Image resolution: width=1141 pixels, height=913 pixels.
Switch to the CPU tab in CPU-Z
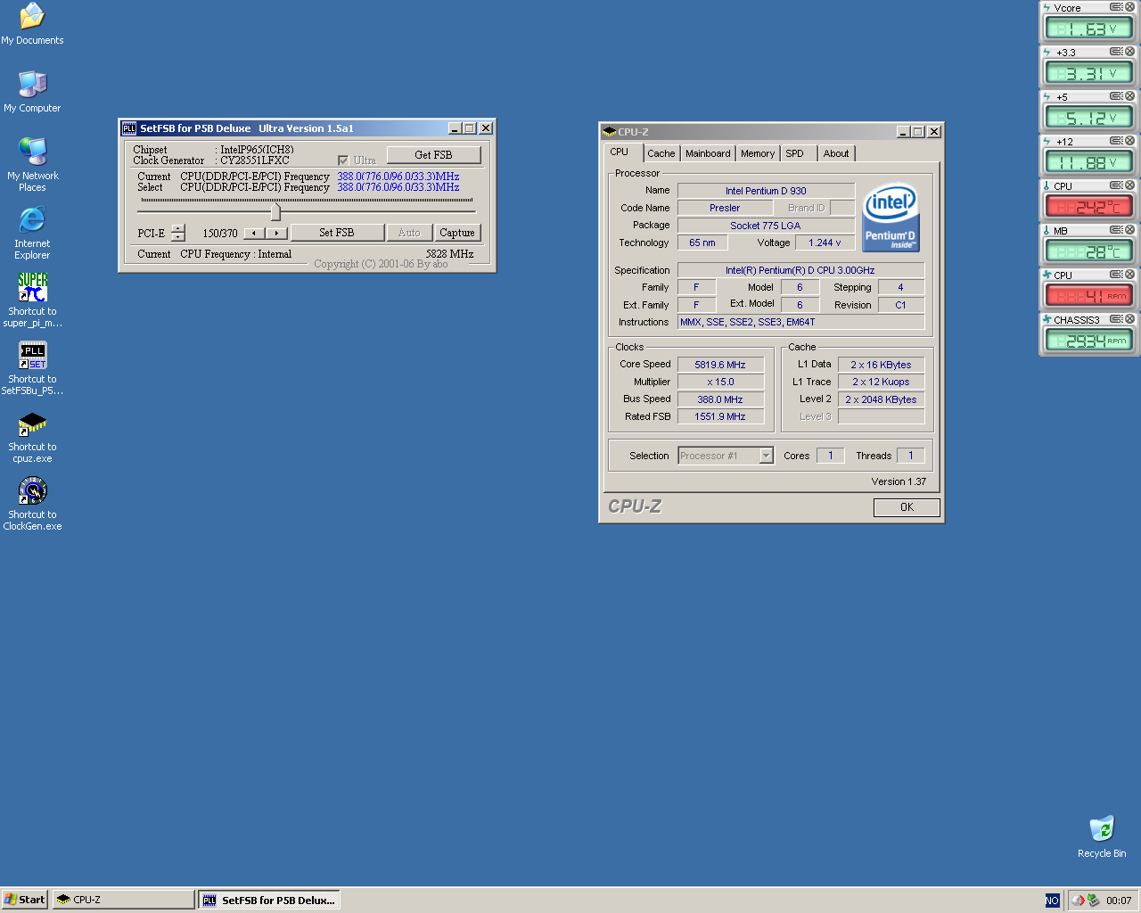click(620, 152)
